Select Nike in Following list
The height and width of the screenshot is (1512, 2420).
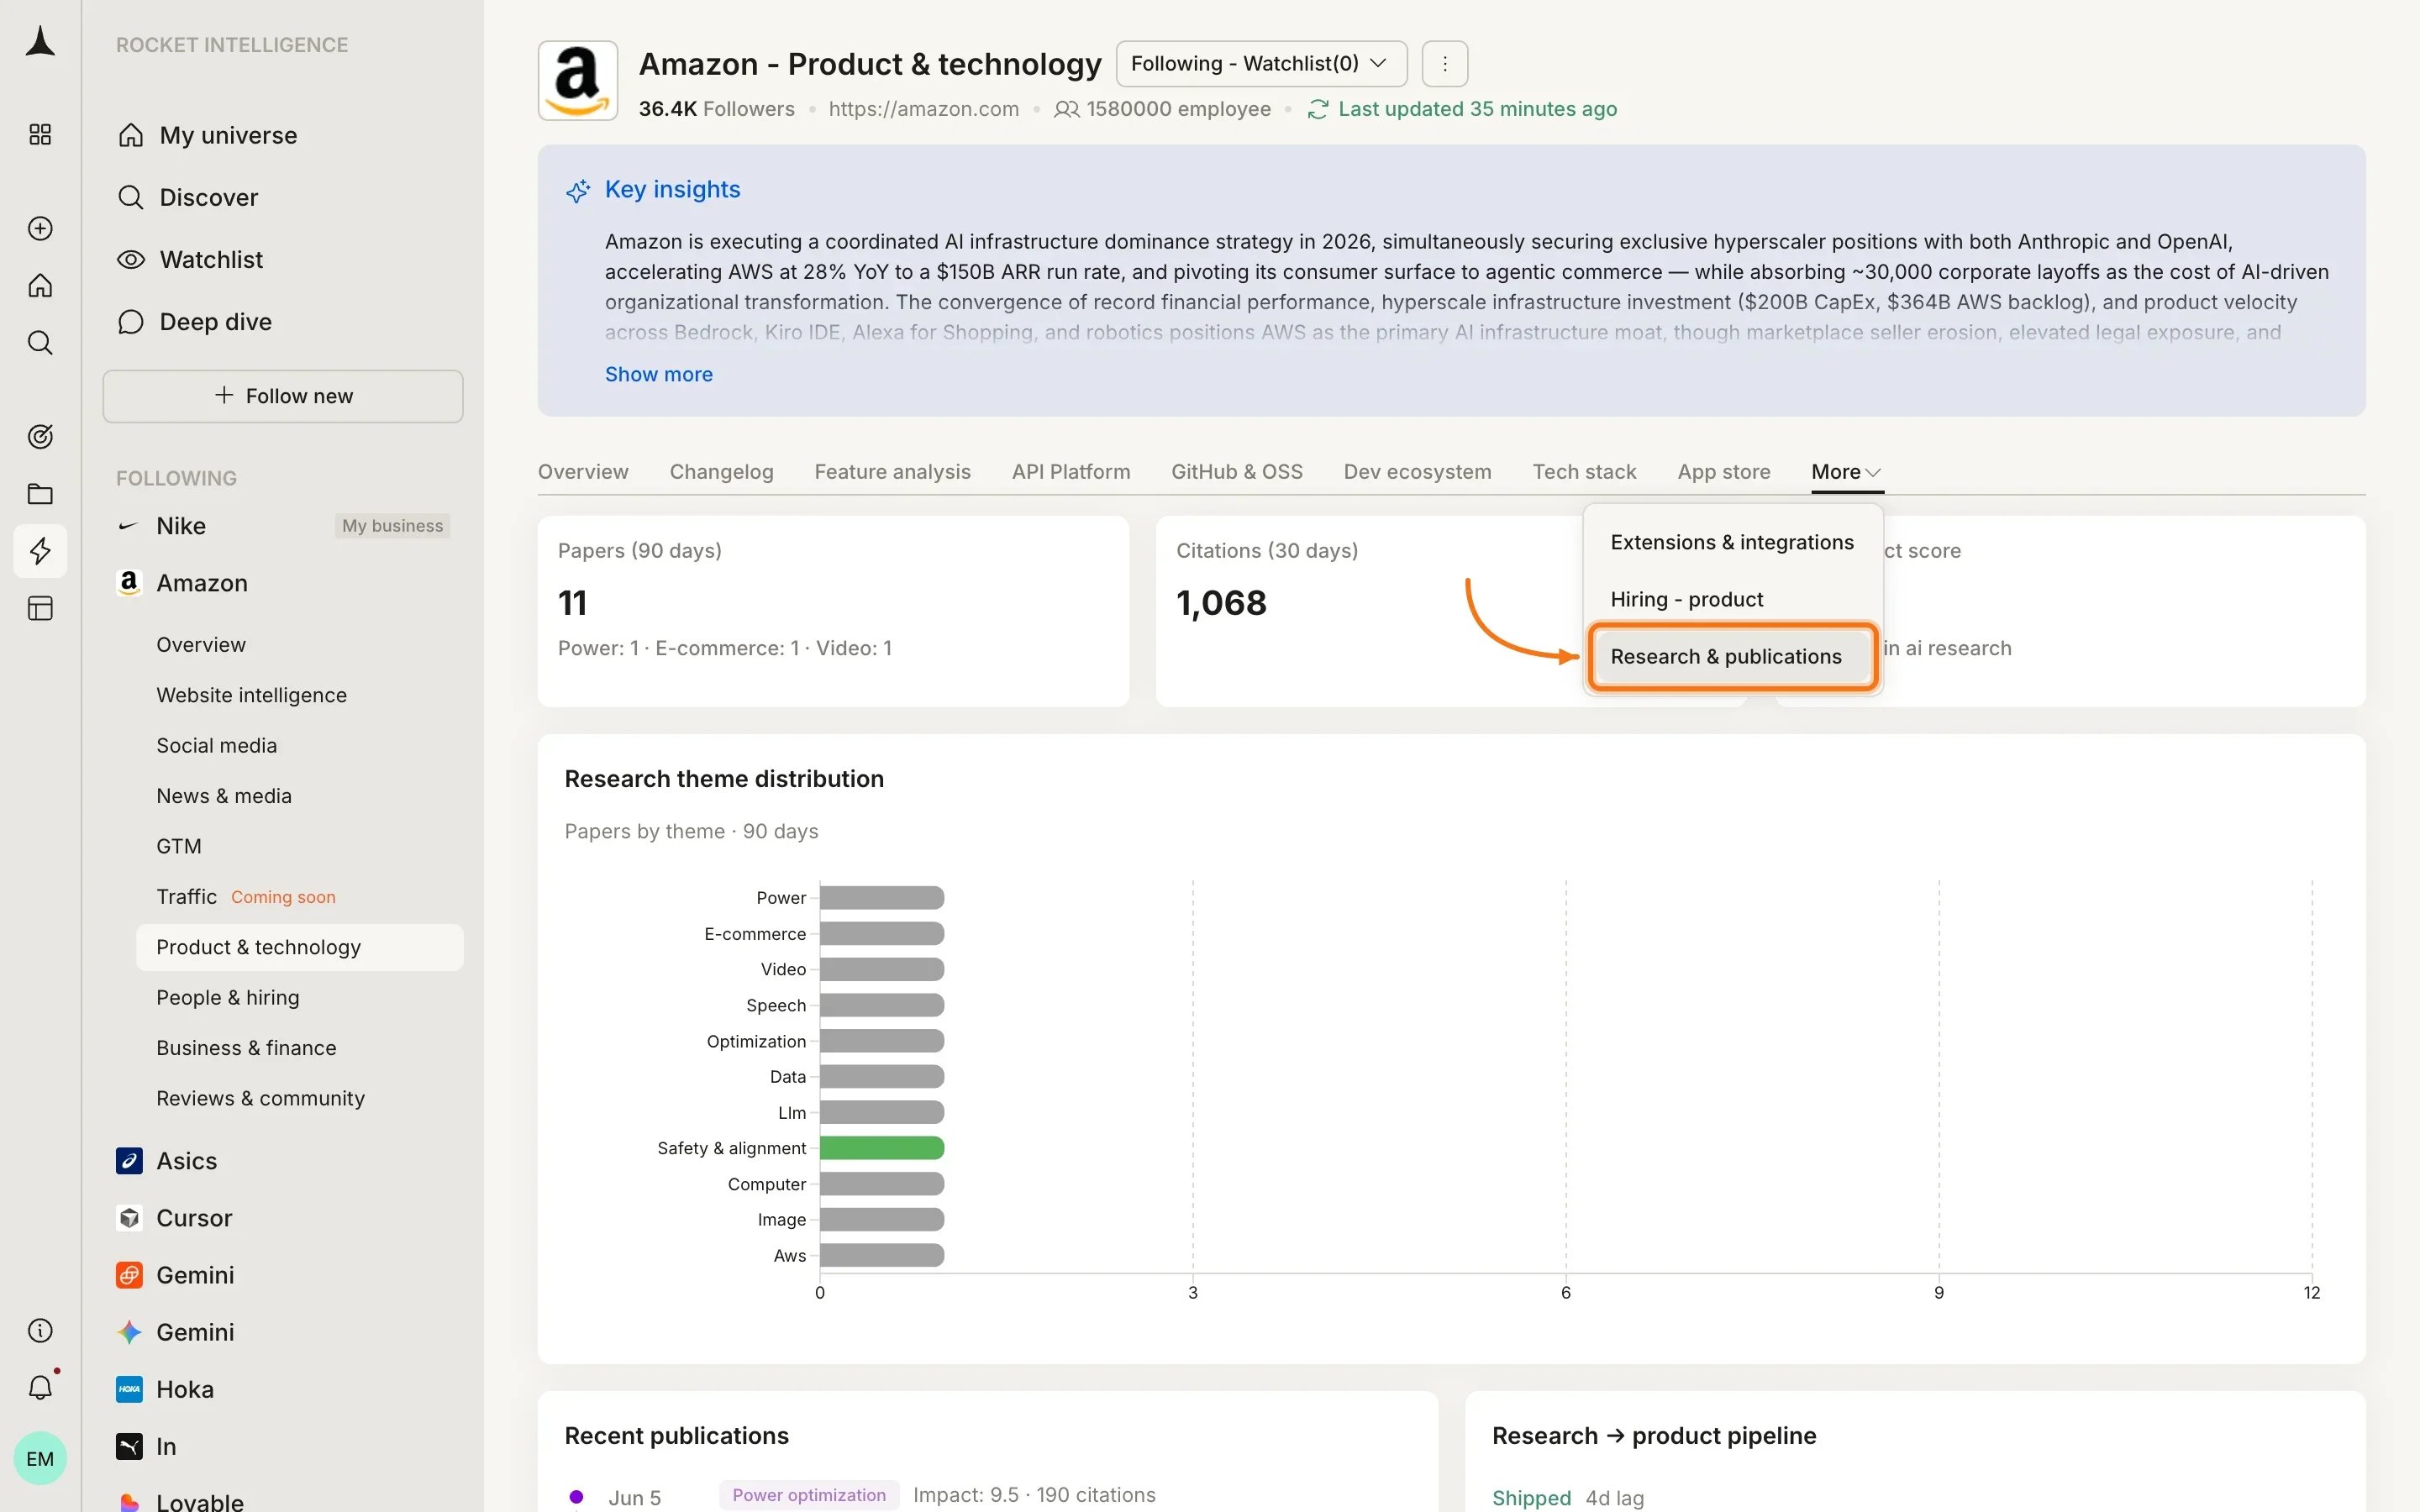[181, 526]
